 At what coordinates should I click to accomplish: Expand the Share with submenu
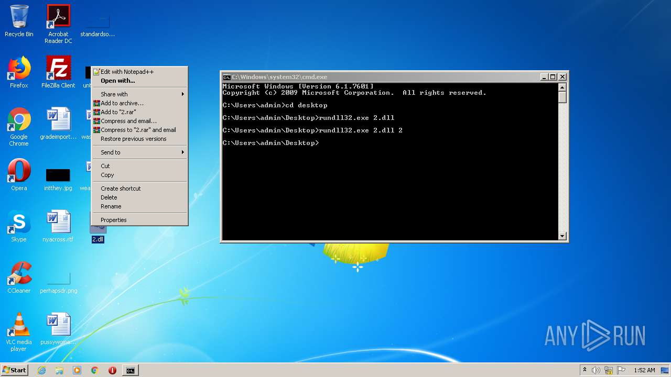140,94
